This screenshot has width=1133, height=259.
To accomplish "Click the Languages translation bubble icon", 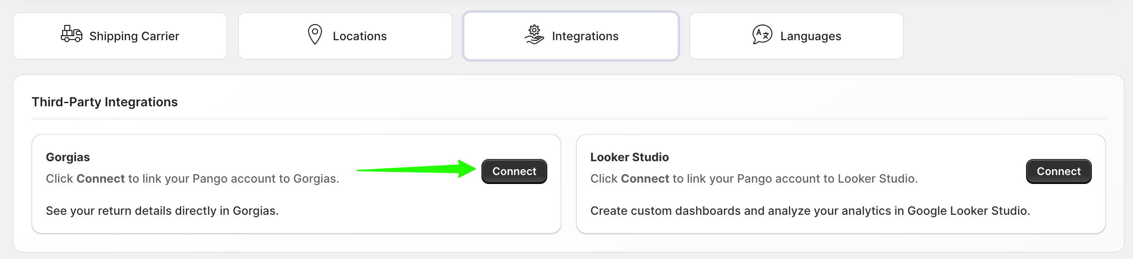I will click(x=762, y=34).
